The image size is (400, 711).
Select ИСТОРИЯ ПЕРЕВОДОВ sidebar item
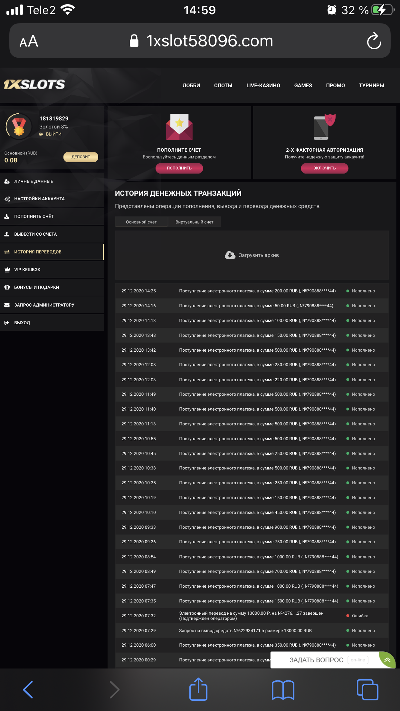[x=52, y=252]
